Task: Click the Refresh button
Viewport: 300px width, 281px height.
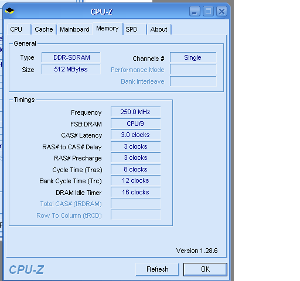Action: tap(158, 269)
